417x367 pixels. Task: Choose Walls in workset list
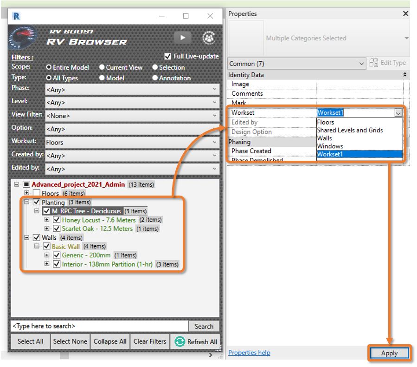click(359, 138)
